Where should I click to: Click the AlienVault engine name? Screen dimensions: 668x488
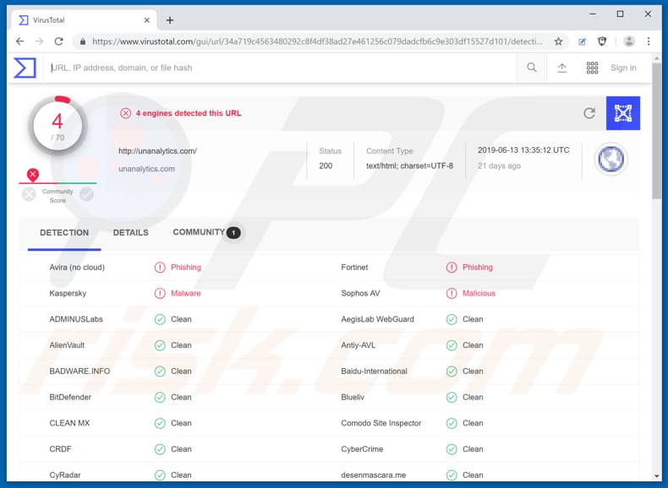click(x=67, y=345)
